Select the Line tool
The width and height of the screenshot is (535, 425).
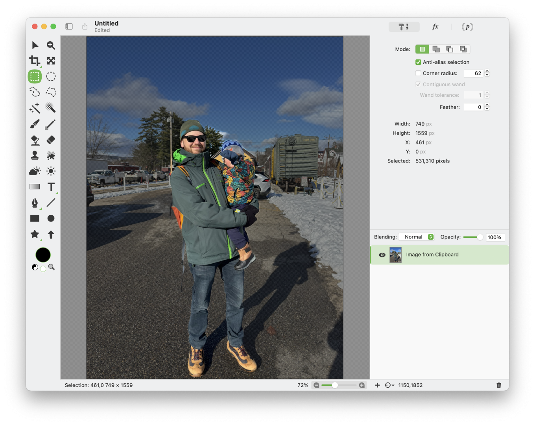51,203
